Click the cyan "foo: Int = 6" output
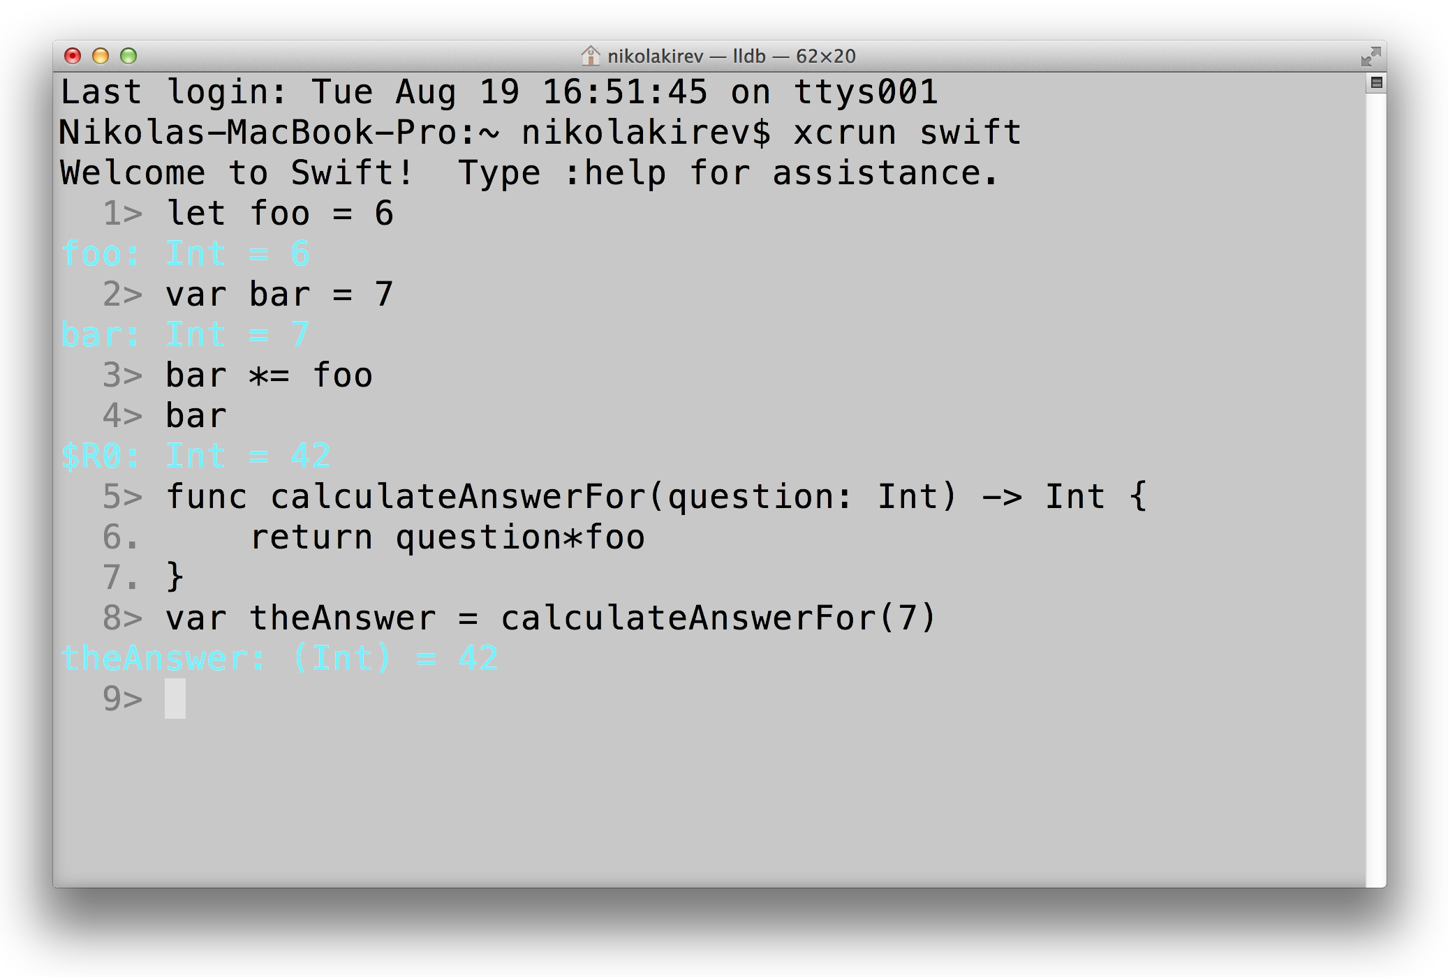 click(185, 254)
